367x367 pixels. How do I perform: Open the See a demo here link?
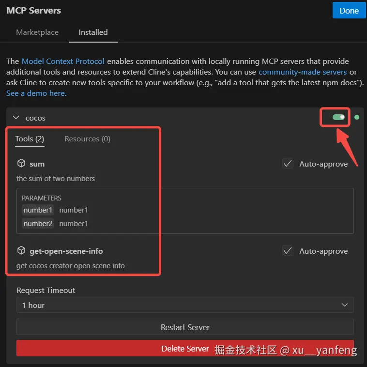click(36, 93)
